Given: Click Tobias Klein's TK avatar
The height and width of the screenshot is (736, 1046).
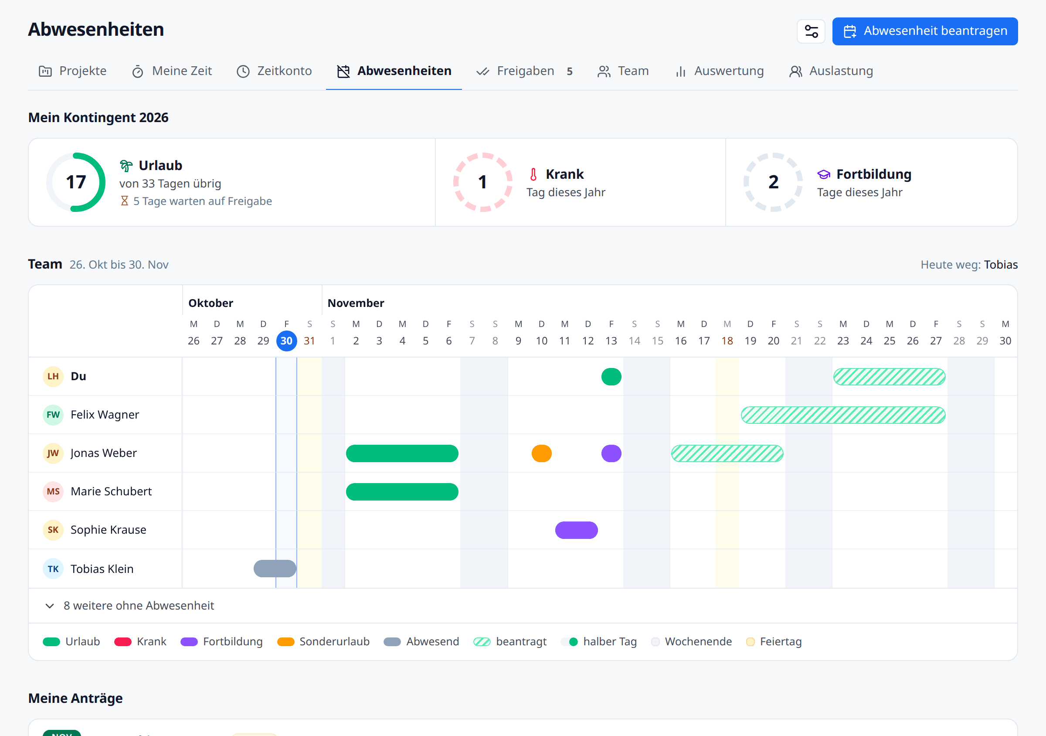Looking at the screenshot, I should pos(53,569).
